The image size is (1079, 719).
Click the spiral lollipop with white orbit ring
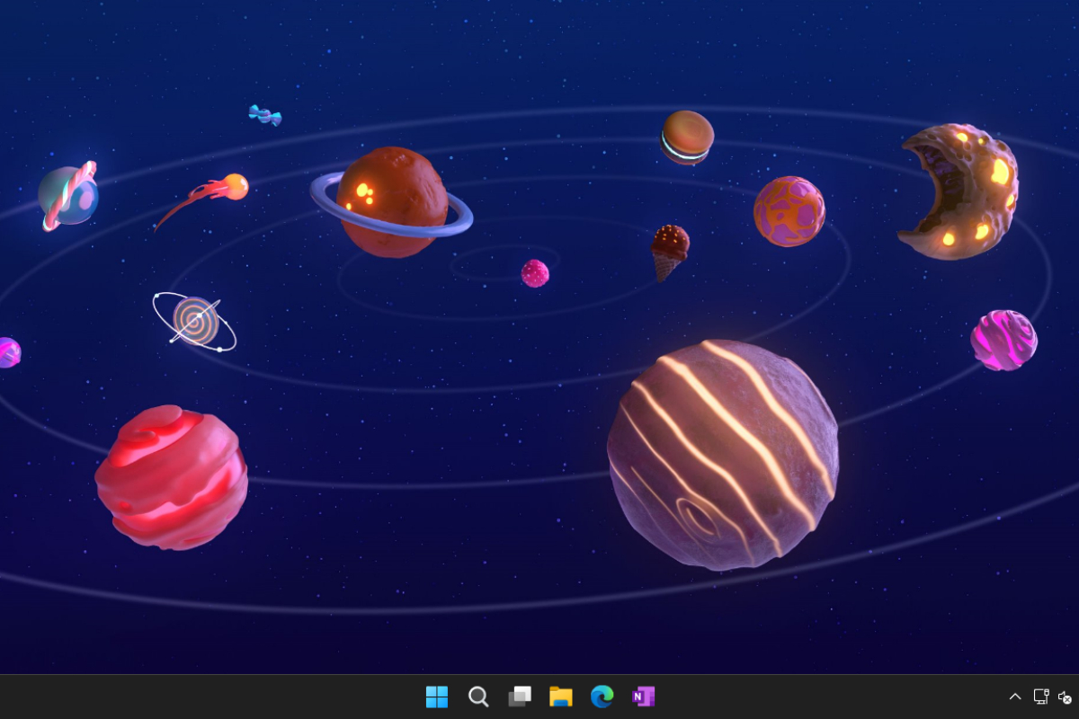tap(195, 321)
